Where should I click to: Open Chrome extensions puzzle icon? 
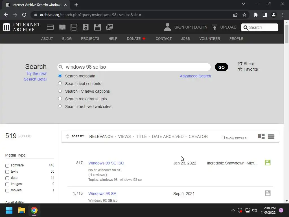point(255,15)
